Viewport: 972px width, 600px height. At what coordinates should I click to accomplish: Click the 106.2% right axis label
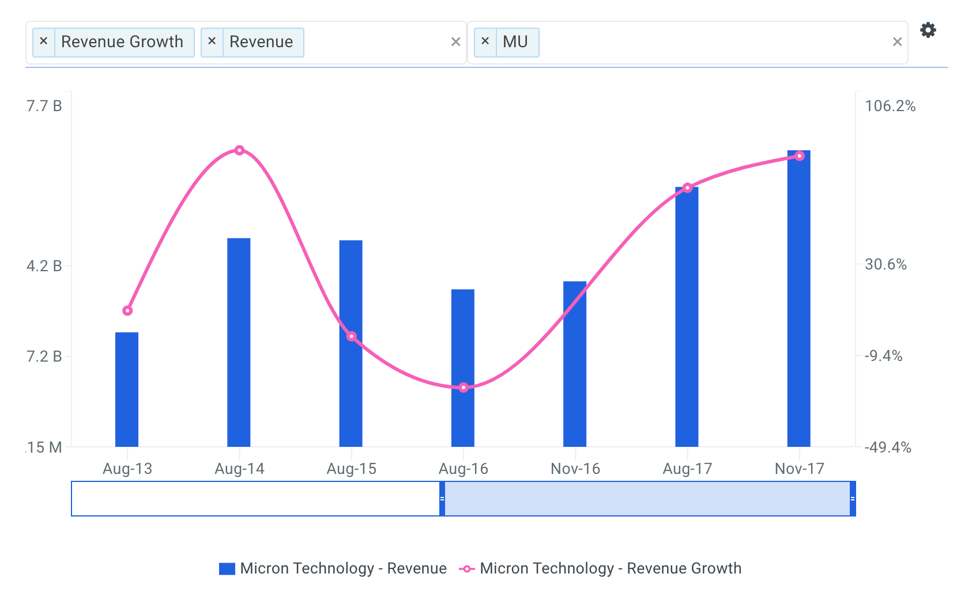[x=890, y=106]
